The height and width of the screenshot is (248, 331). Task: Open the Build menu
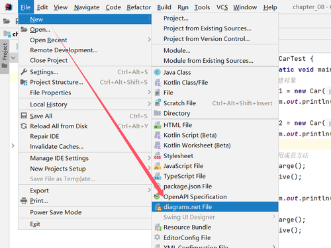point(164,7)
